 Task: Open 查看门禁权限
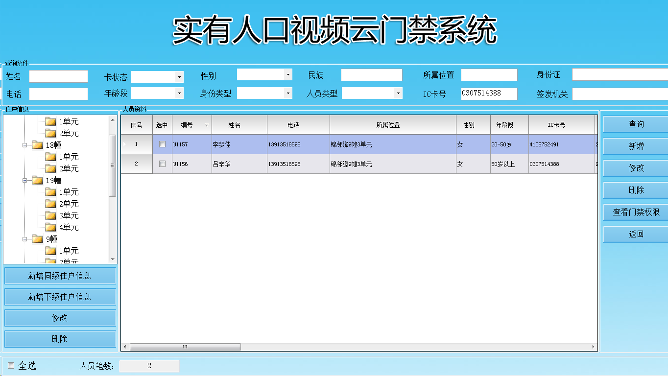(x=636, y=212)
